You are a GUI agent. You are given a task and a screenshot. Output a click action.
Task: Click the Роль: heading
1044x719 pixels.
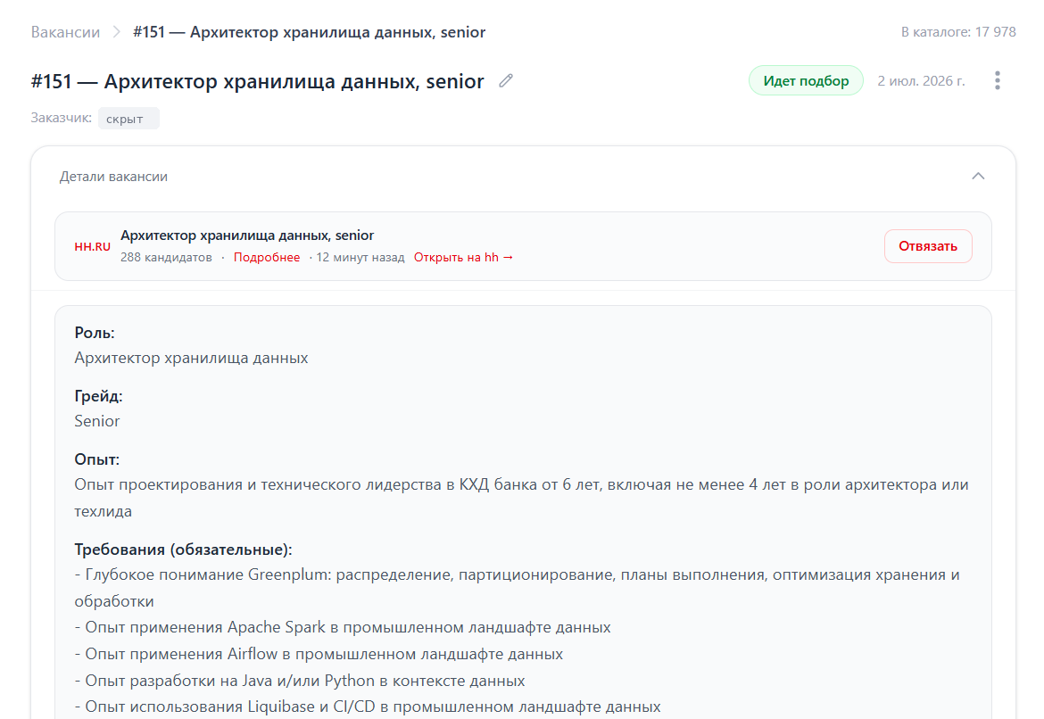(95, 333)
